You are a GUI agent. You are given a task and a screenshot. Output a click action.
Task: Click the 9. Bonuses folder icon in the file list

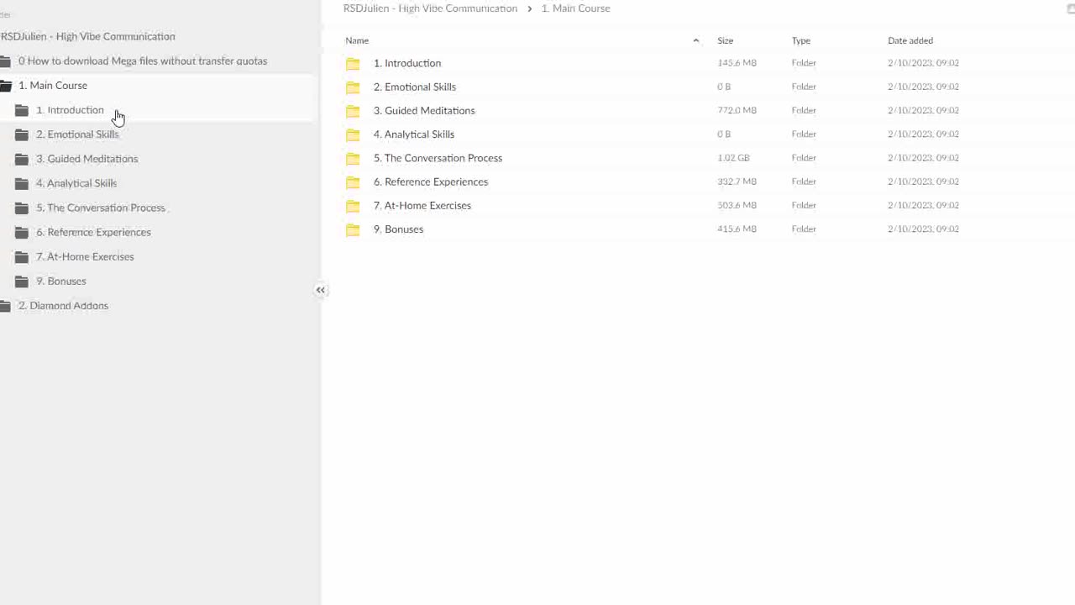pos(353,229)
